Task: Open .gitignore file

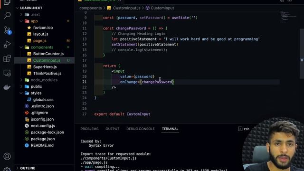Action: (39, 113)
